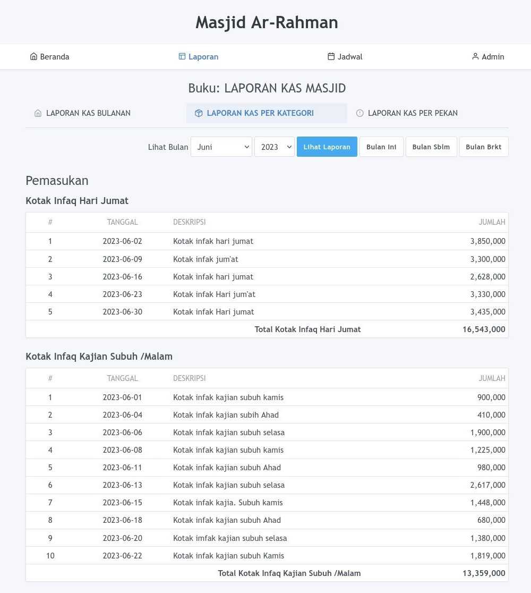This screenshot has height=593, width=531.
Task: Select the 2023-06-16 Kotak infak hari jumat row
Action: (x=267, y=277)
